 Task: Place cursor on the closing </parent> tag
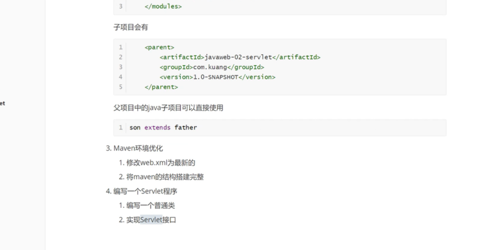click(161, 87)
